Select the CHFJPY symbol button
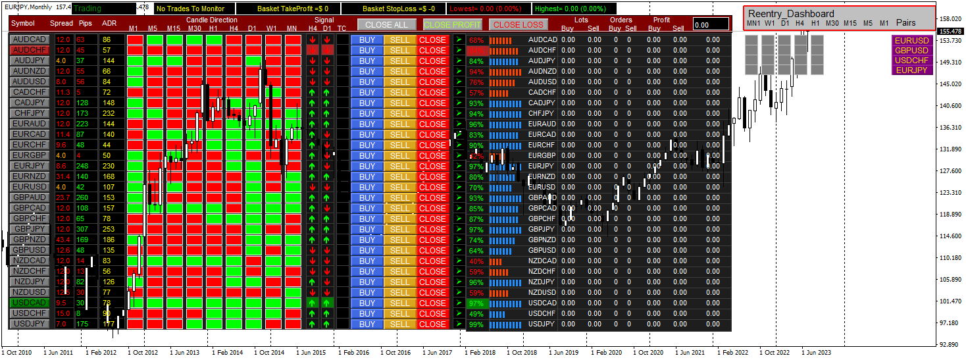Image resolution: width=966 pixels, height=360 pixels. 30,114
